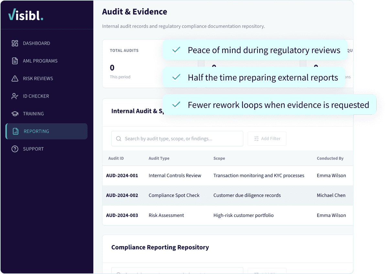Click checkmark beside Peace of mind banner

pos(176,50)
